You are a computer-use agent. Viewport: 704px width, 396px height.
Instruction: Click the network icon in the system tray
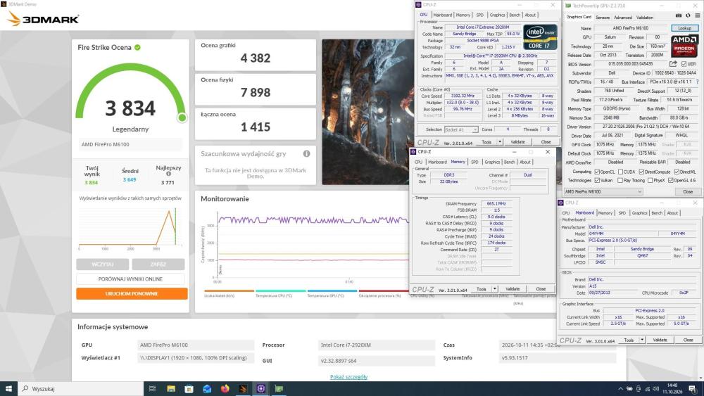pyautogui.click(x=647, y=389)
